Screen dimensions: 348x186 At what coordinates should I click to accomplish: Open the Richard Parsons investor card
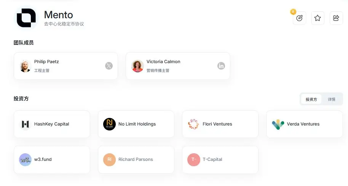(136, 160)
